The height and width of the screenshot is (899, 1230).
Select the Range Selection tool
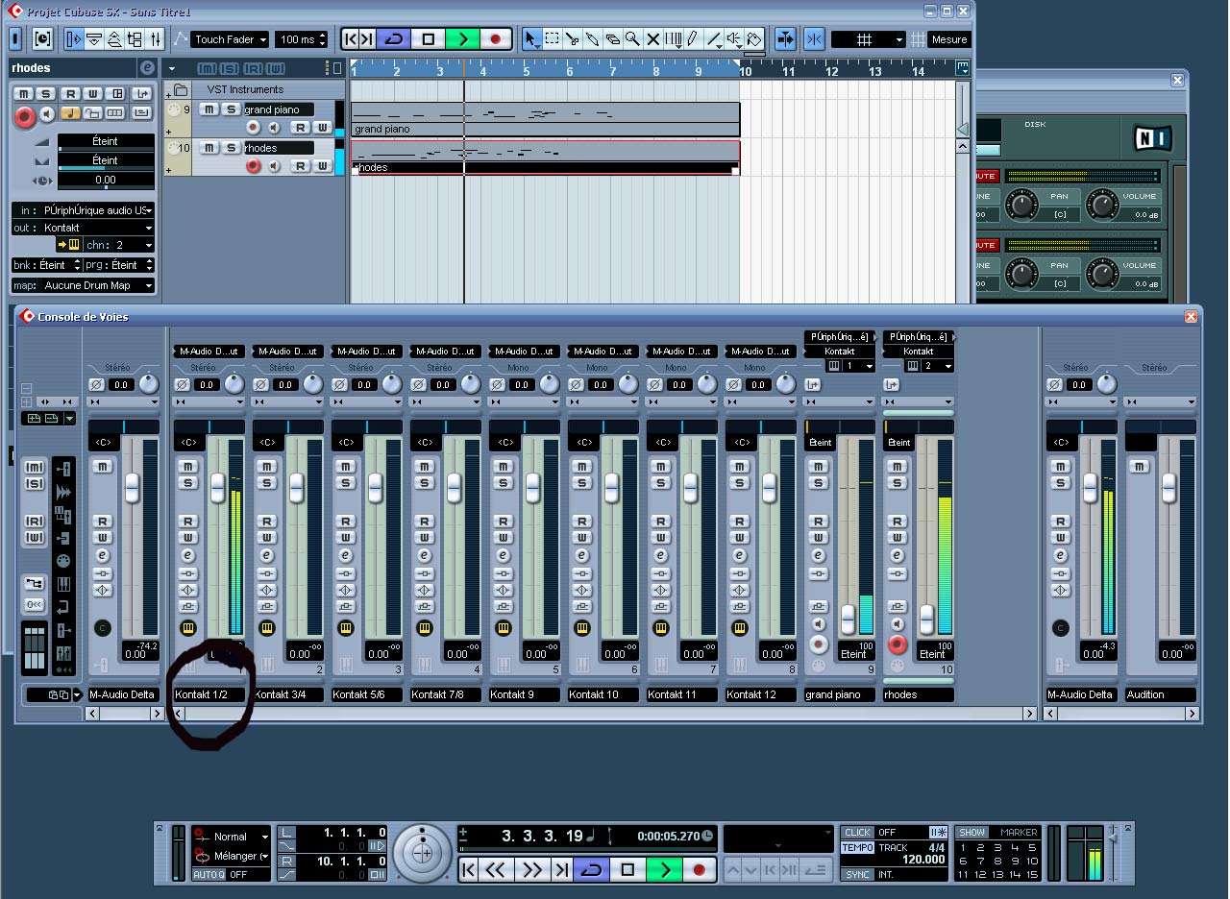pos(553,39)
